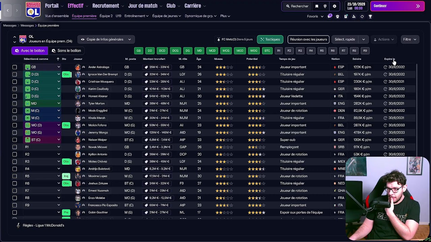Open the Copie de Infos générales view dropdown
The width and height of the screenshot is (431, 242).
(106, 39)
